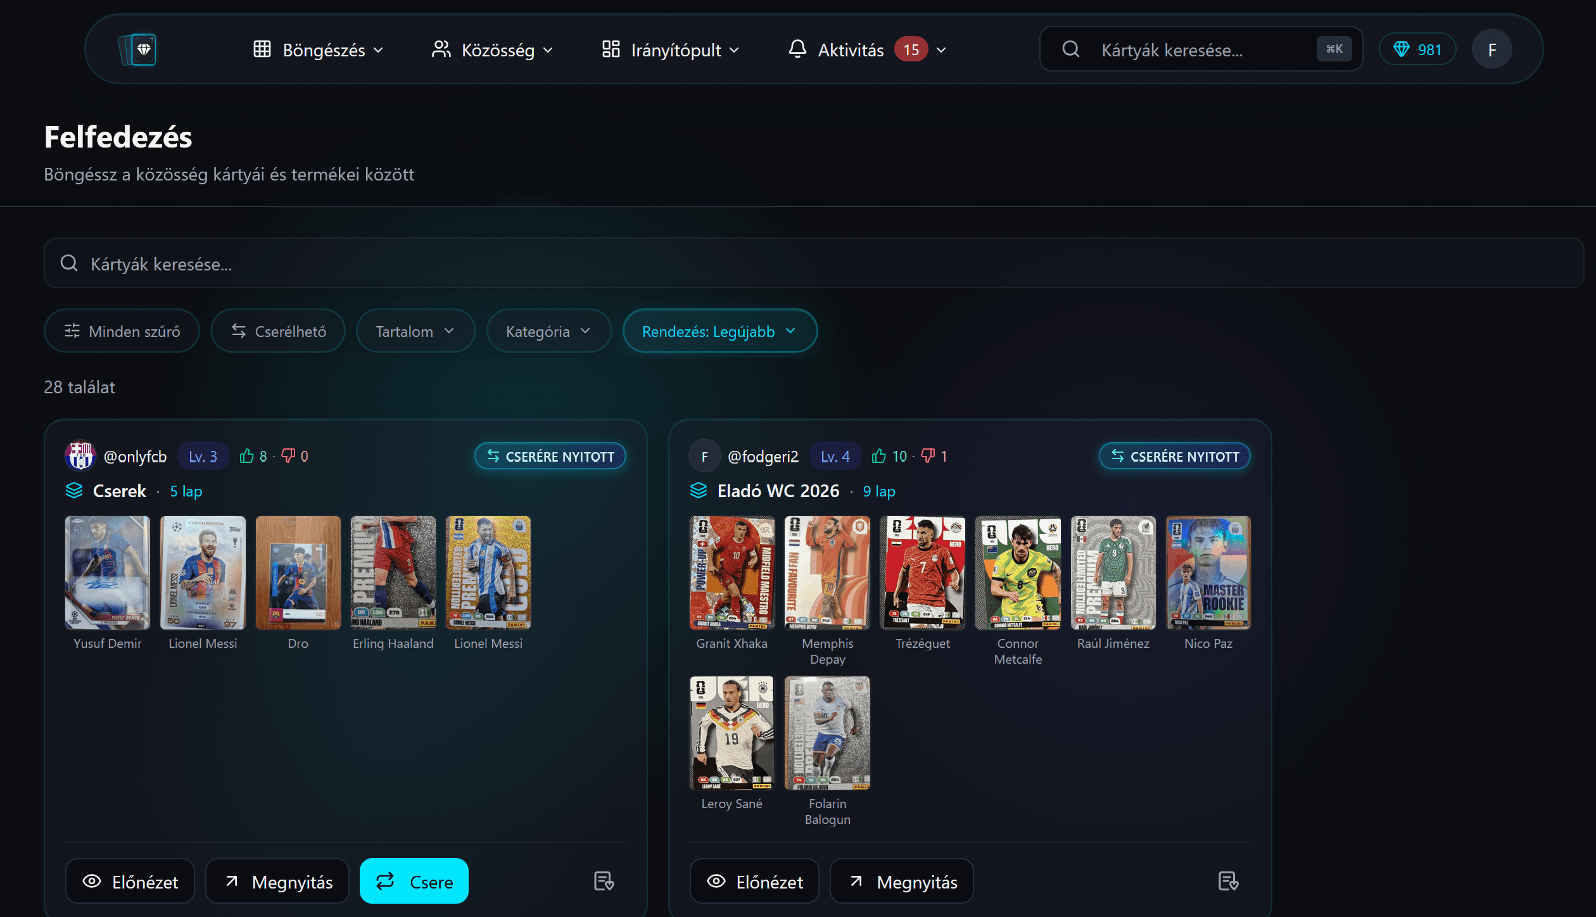Click the save-list icon on Eladó WC 2026
The height and width of the screenshot is (917, 1596).
[1228, 881]
